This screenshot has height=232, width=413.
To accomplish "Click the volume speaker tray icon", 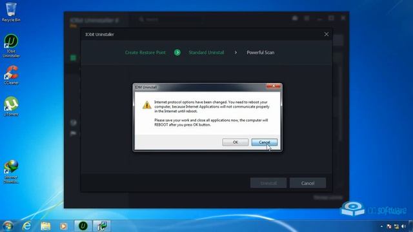I will tap(403, 226).
